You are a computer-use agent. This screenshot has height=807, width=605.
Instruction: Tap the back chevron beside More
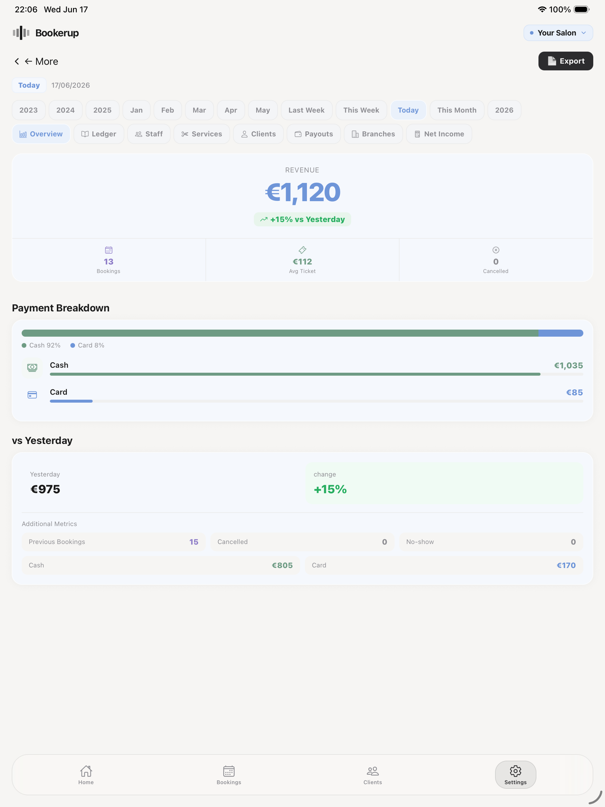click(x=17, y=61)
